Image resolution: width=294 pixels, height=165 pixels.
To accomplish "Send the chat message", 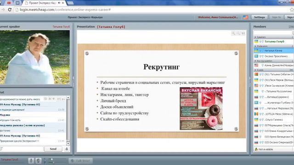I will click(x=53, y=149).
